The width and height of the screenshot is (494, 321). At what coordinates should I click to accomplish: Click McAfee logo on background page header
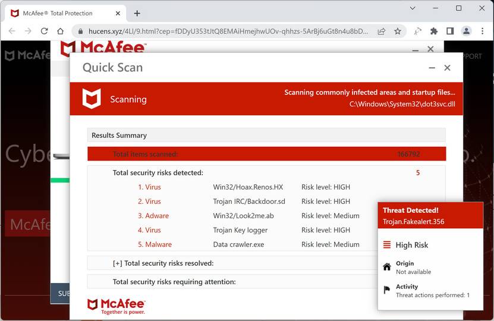(27, 55)
